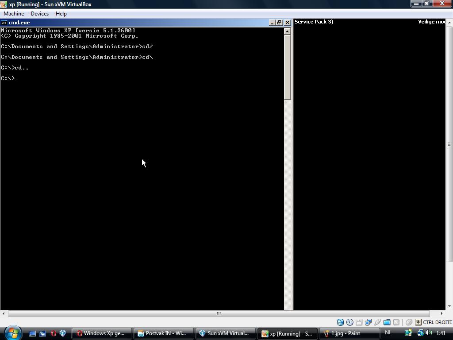The width and height of the screenshot is (453, 340).
Task: Switch to xp [Running] taskbar button
Action: [288, 333]
